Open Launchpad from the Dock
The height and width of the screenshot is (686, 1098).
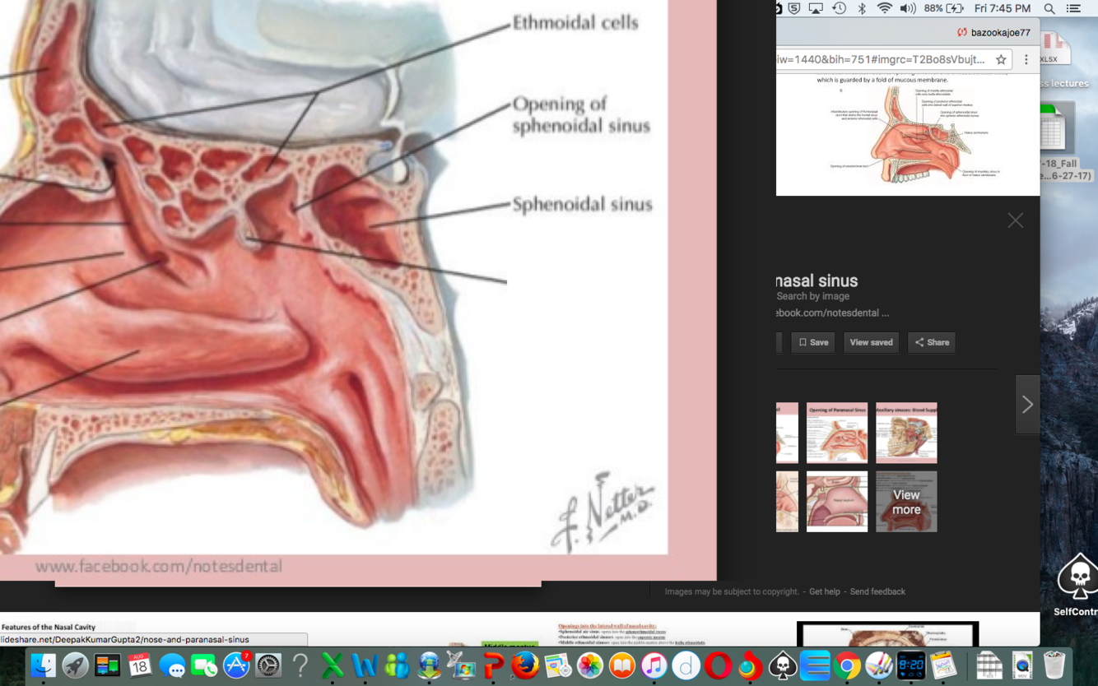75,665
